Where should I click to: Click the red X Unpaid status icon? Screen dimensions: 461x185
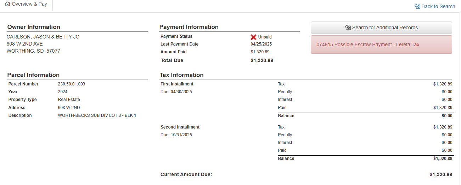click(x=253, y=37)
